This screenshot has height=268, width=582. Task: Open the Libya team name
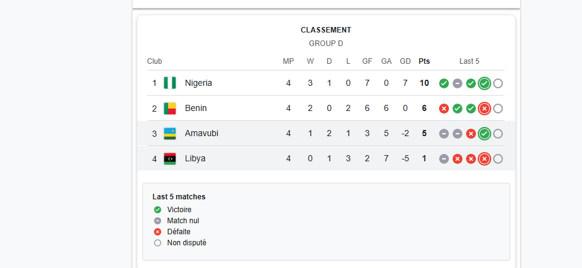tap(195, 158)
